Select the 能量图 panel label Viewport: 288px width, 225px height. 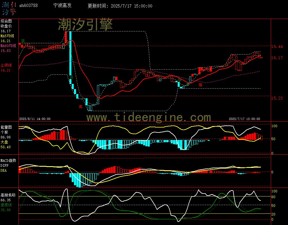point(6,127)
